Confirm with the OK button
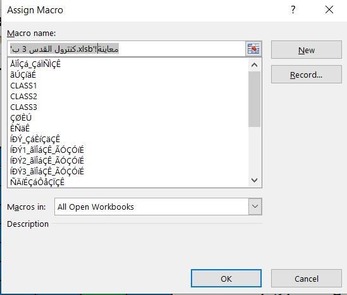 click(226, 279)
